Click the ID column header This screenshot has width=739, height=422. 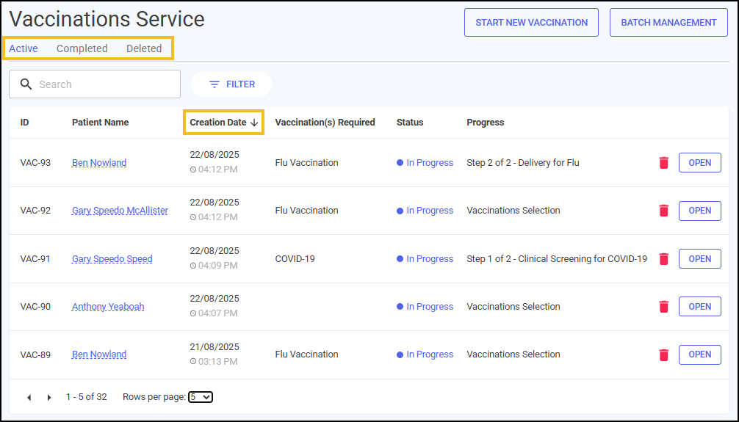[24, 123]
